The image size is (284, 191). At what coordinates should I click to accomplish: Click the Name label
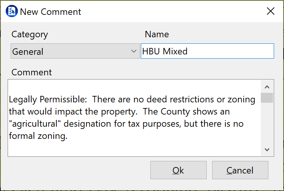pyautogui.click(x=157, y=34)
